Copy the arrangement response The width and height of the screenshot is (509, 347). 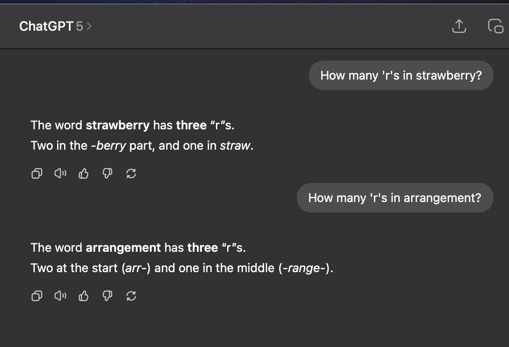pyautogui.click(x=37, y=296)
